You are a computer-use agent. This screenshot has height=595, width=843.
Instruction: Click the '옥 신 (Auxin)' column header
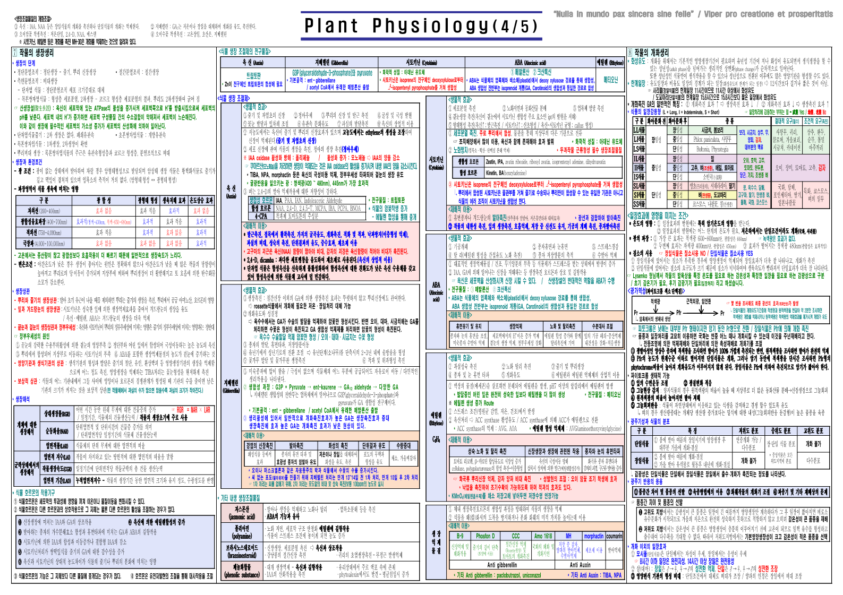254,63
